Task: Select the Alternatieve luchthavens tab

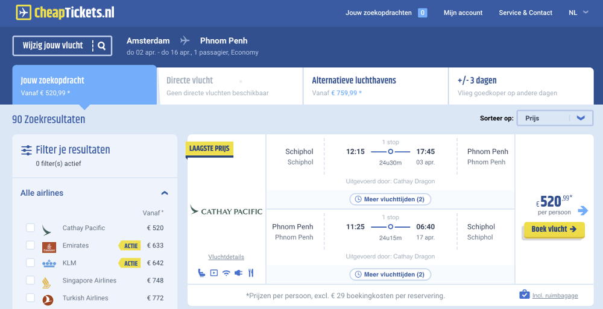Action: pos(376,86)
